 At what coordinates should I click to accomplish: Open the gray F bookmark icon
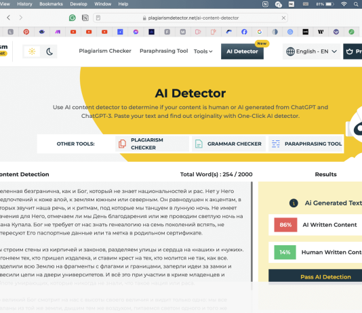(167, 32)
